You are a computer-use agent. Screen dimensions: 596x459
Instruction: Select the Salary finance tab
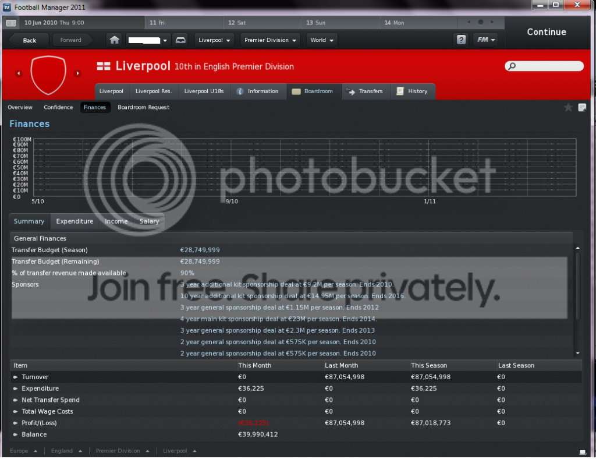pos(149,221)
